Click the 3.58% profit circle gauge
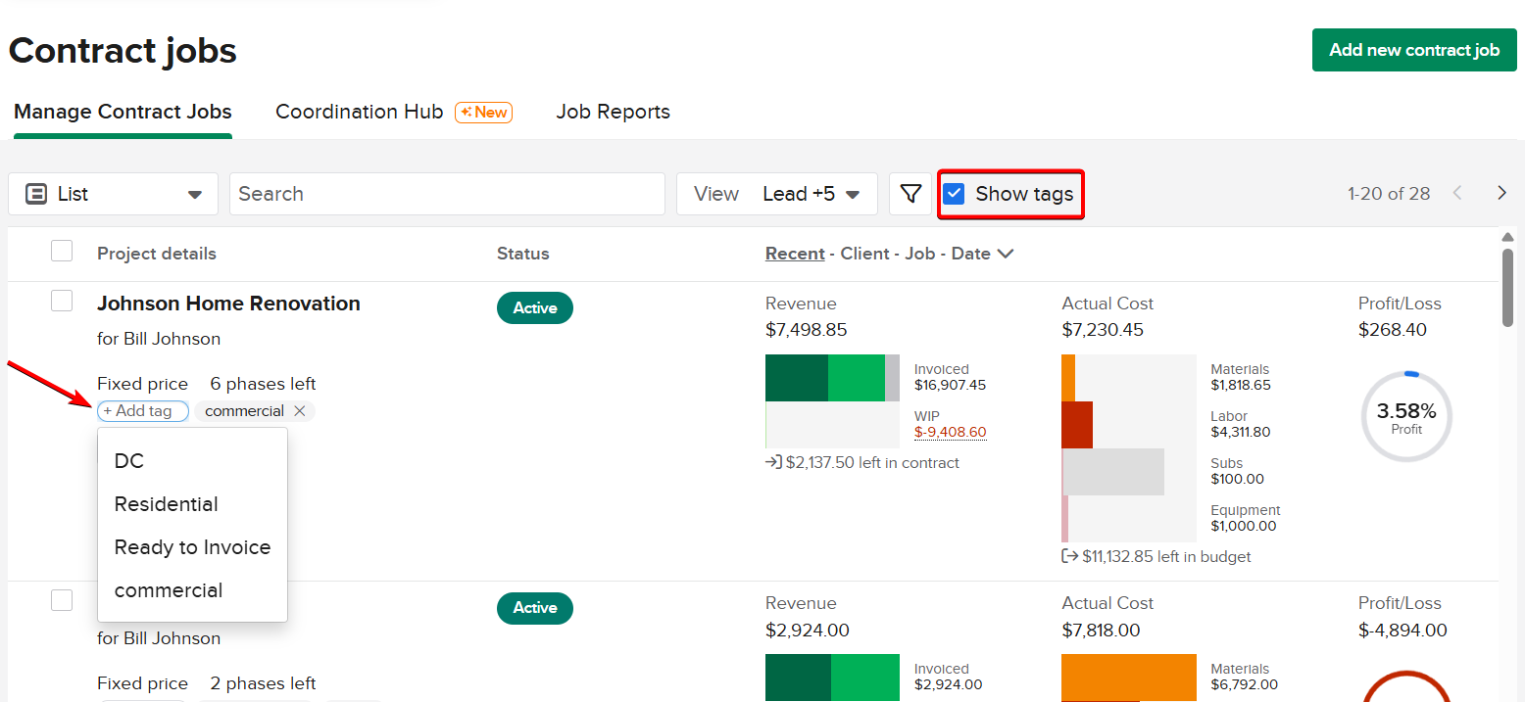1525x702 pixels. (1405, 417)
